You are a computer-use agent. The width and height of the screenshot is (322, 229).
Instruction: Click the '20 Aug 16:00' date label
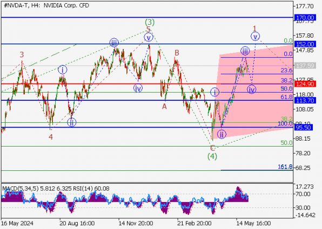point(77,223)
